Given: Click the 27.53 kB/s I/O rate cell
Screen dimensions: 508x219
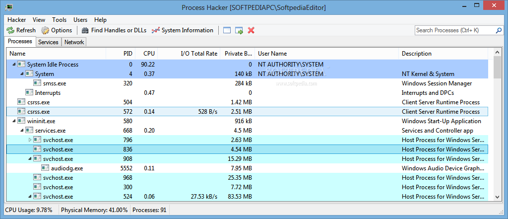Looking at the screenshot, I should (204, 196).
